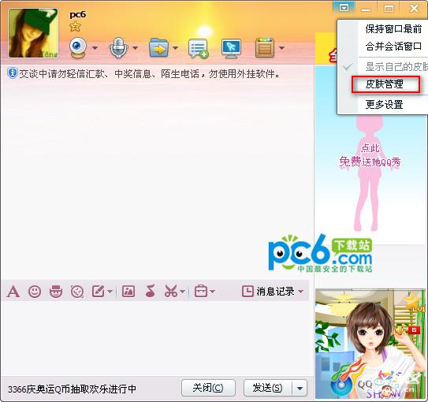Click the music note icon
The image size is (428, 402).
[151, 291]
